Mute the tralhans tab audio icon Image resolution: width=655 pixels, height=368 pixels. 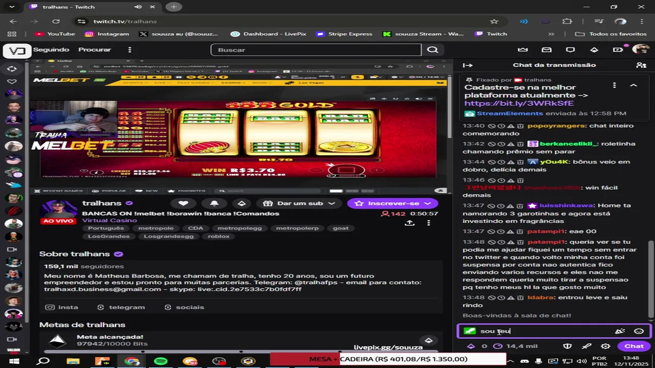coord(138,7)
